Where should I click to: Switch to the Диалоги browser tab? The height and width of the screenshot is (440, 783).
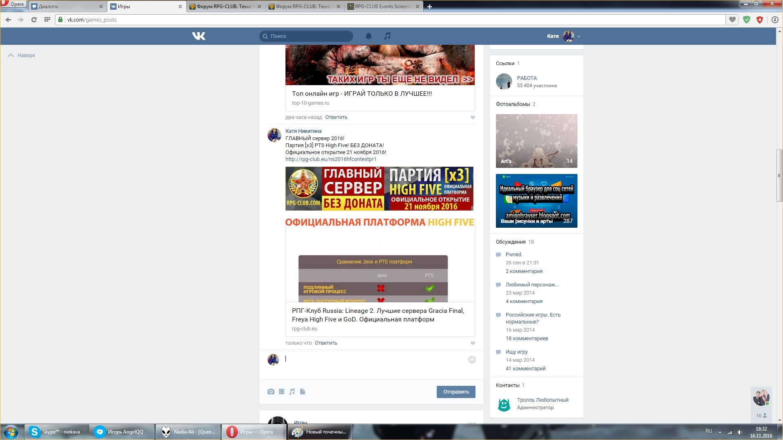[65, 7]
